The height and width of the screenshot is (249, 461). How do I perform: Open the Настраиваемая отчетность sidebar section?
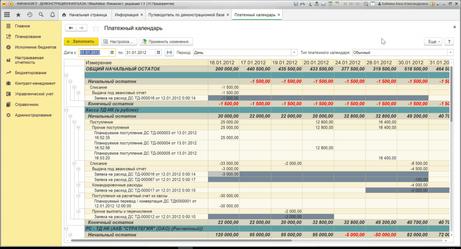pos(29,60)
